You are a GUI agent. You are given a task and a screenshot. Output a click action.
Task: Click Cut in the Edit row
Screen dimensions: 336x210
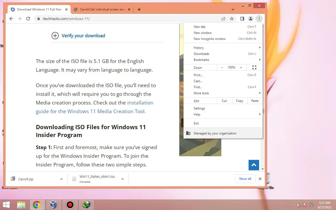coord(224,101)
